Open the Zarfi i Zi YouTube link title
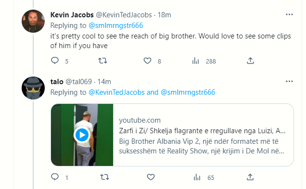 coord(202,131)
